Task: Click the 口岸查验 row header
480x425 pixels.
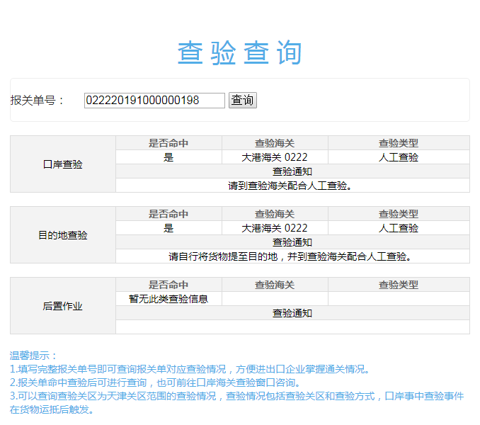Action: 63,164
